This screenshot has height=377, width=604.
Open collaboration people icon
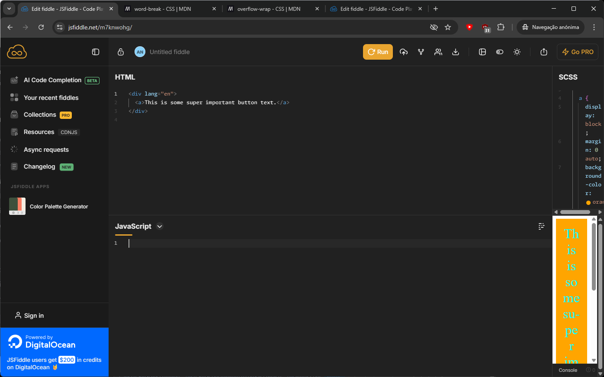click(x=438, y=52)
